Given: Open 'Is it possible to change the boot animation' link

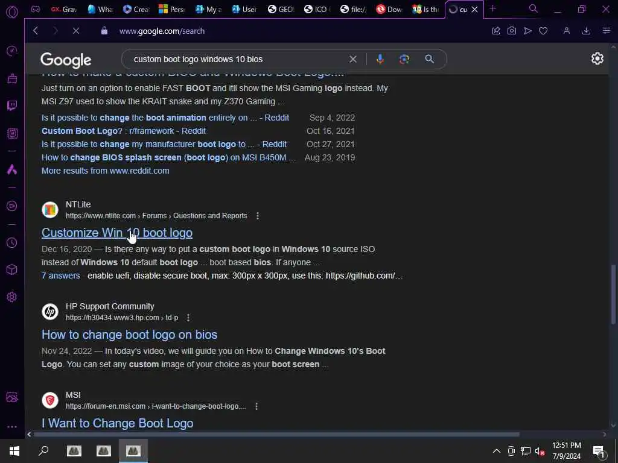Looking at the screenshot, I should (165, 118).
